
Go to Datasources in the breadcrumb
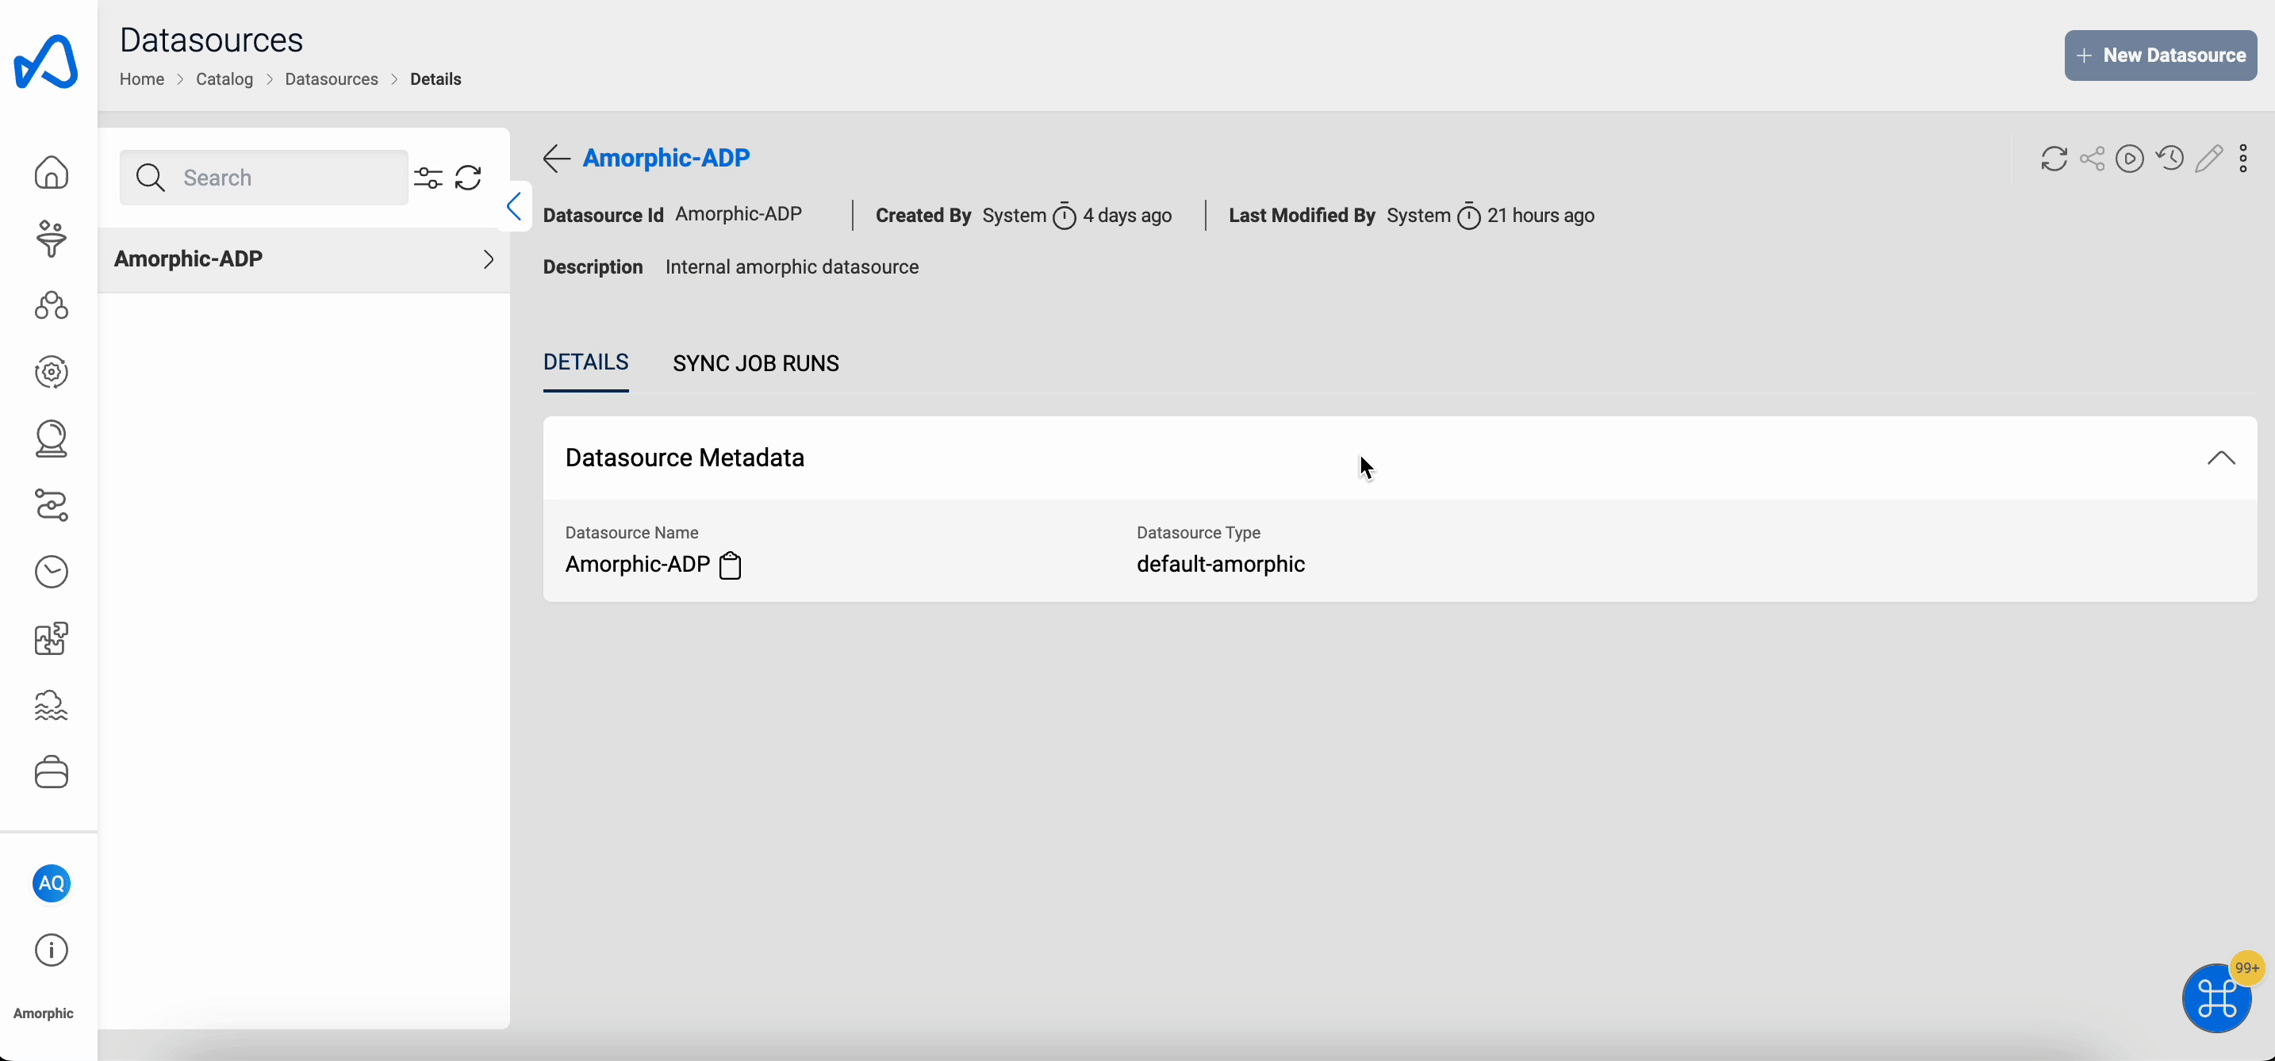tap(332, 79)
